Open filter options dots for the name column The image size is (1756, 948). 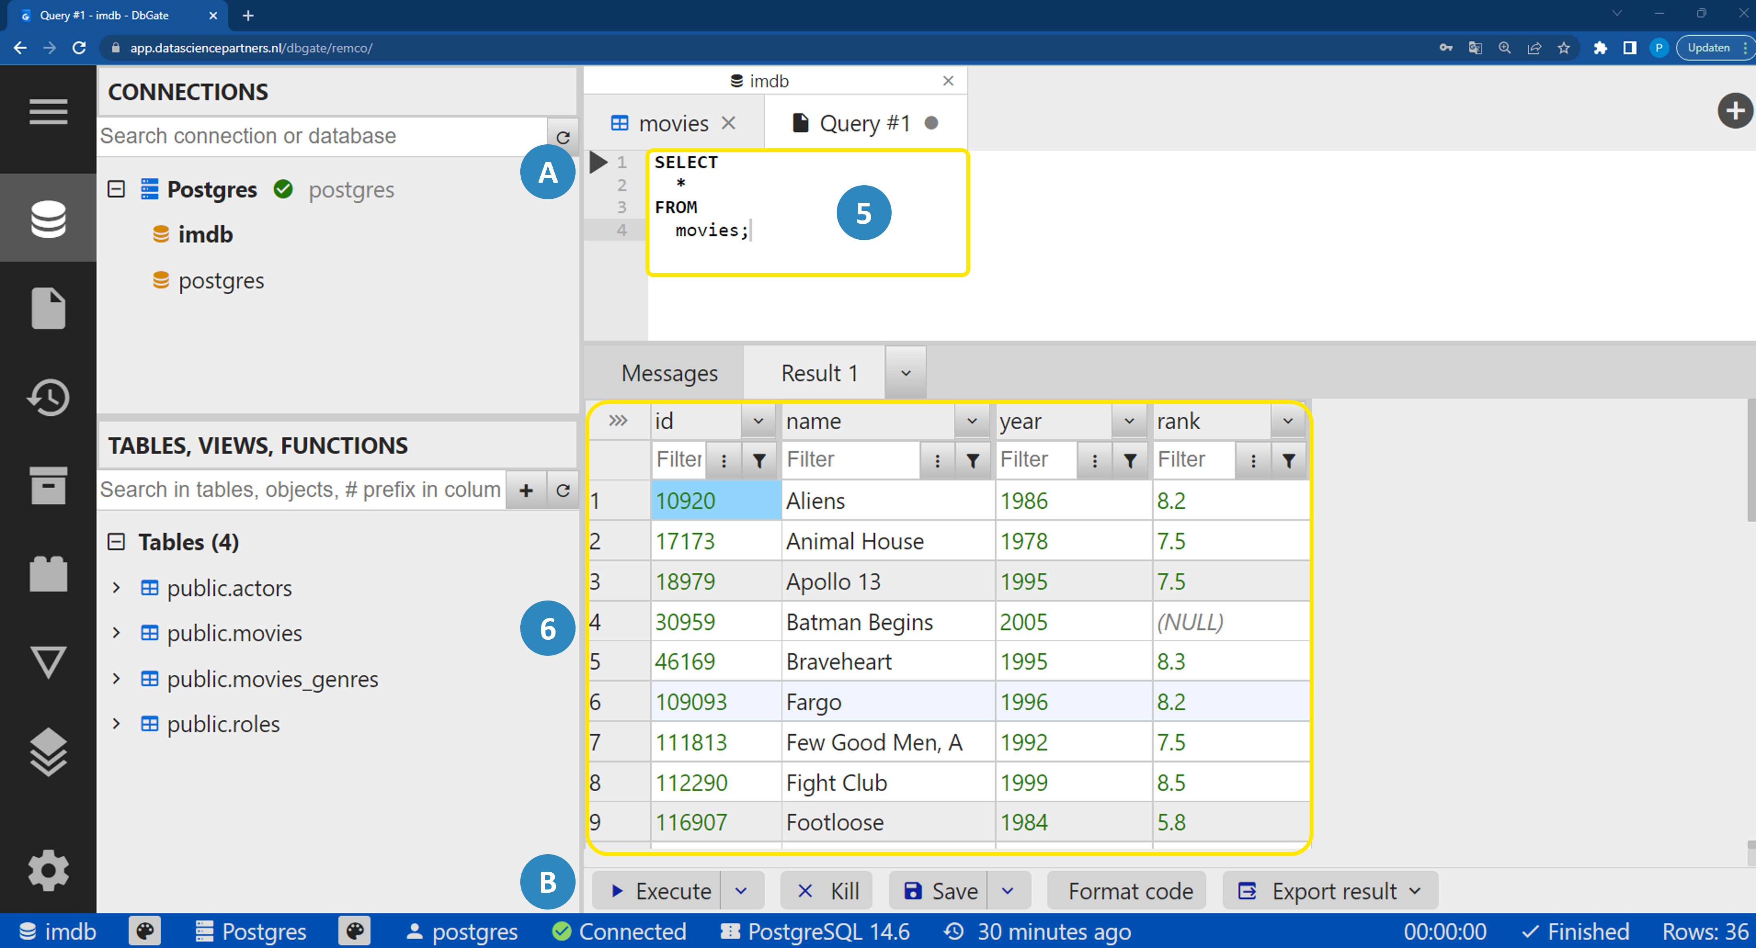tap(937, 461)
